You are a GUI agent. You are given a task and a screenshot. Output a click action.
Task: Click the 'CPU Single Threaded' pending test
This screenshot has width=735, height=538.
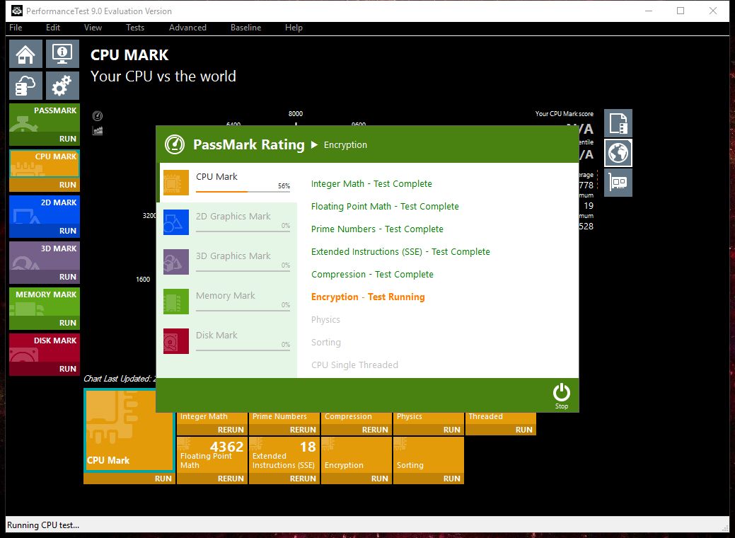(354, 365)
